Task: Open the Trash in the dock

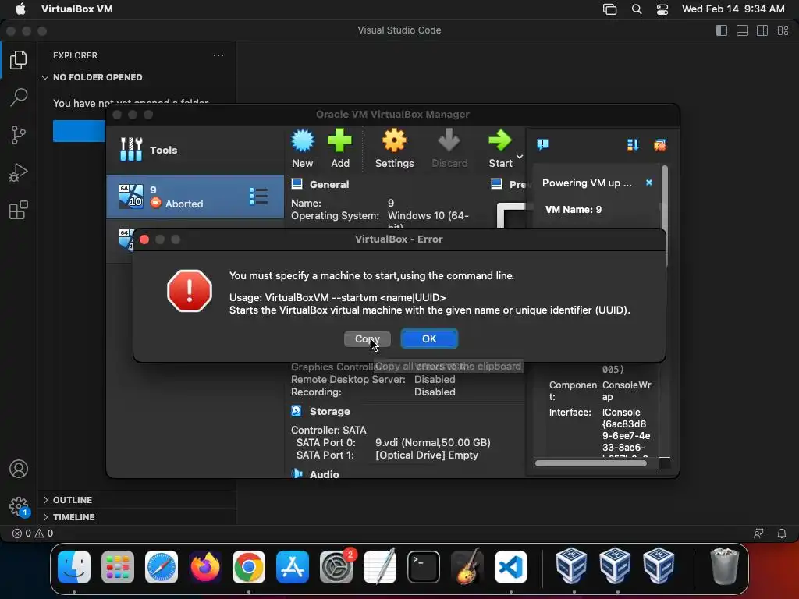Action: (725, 566)
